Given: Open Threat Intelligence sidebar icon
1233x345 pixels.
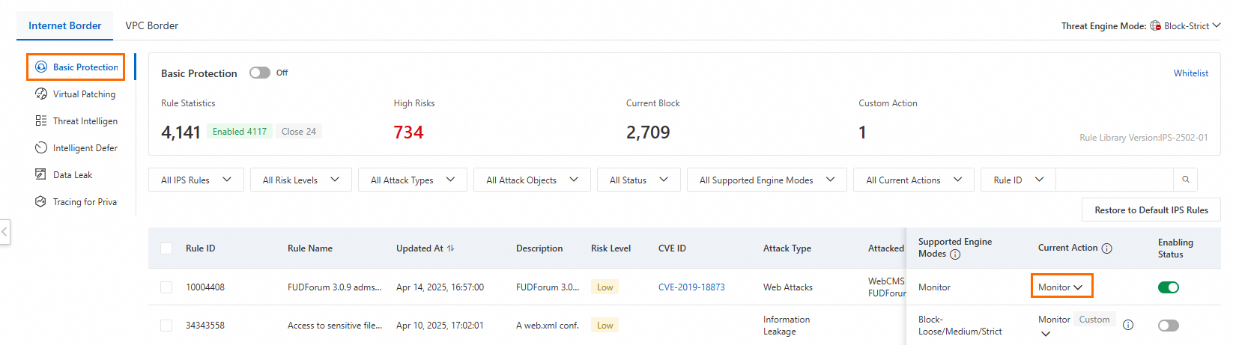Looking at the screenshot, I should pyautogui.click(x=41, y=120).
